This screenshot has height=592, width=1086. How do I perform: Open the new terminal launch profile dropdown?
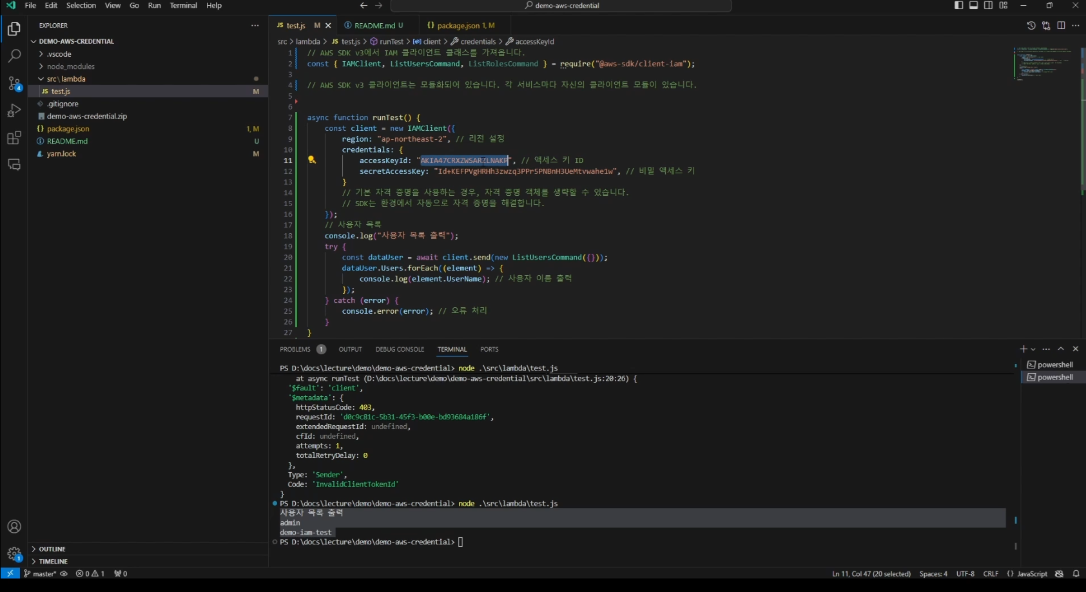click(x=1034, y=349)
